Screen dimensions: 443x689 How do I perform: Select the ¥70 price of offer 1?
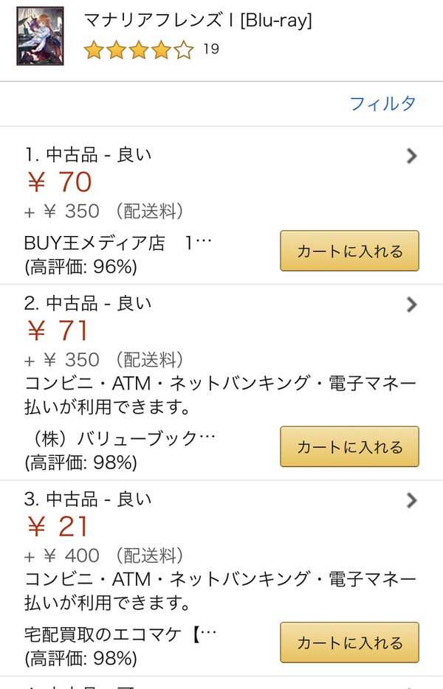pyautogui.click(x=59, y=182)
